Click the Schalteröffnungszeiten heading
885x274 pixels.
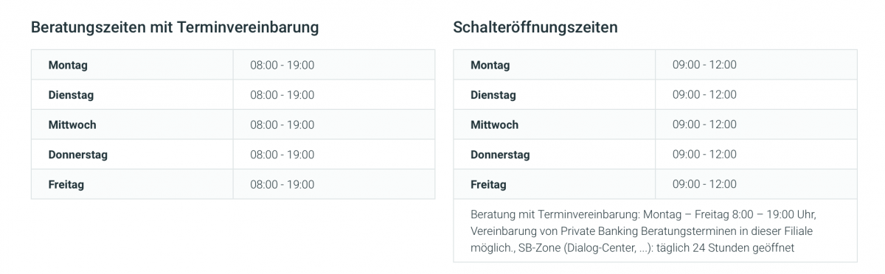[535, 27]
